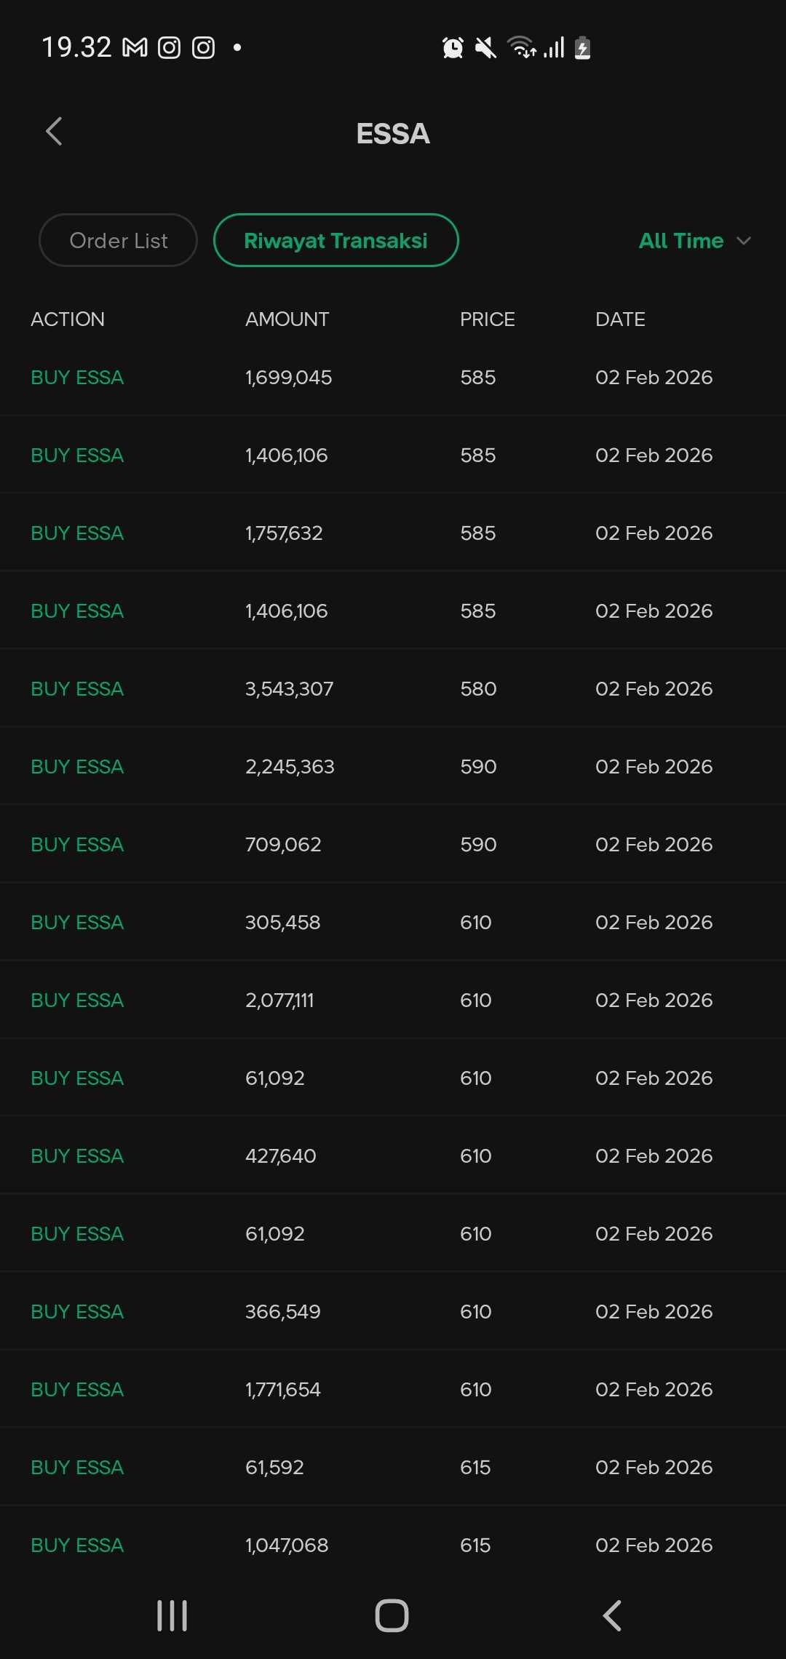Tap the AMOUNT column header
The width and height of the screenshot is (786, 1659).
pyautogui.click(x=287, y=319)
